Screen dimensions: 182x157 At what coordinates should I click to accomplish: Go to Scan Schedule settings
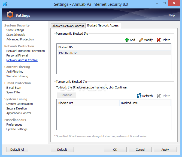(16, 35)
